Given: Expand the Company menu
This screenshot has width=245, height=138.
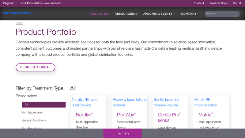Looking at the screenshot, I should click(190, 14).
